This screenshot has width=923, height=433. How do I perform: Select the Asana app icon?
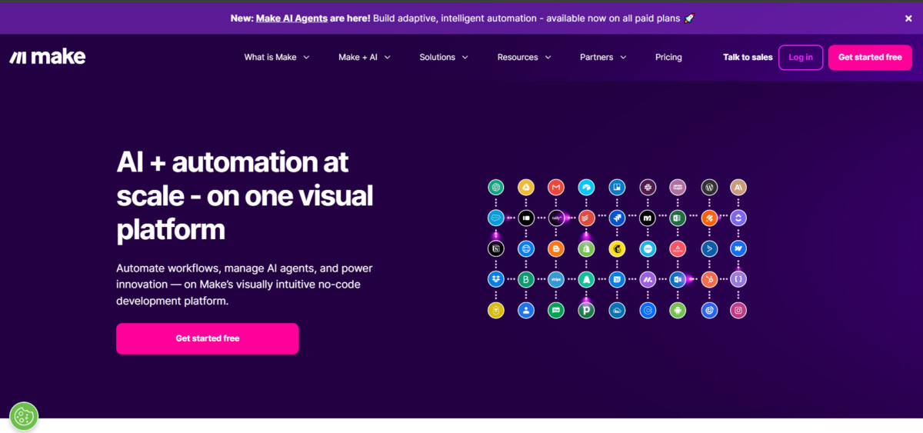pyautogui.click(x=678, y=248)
